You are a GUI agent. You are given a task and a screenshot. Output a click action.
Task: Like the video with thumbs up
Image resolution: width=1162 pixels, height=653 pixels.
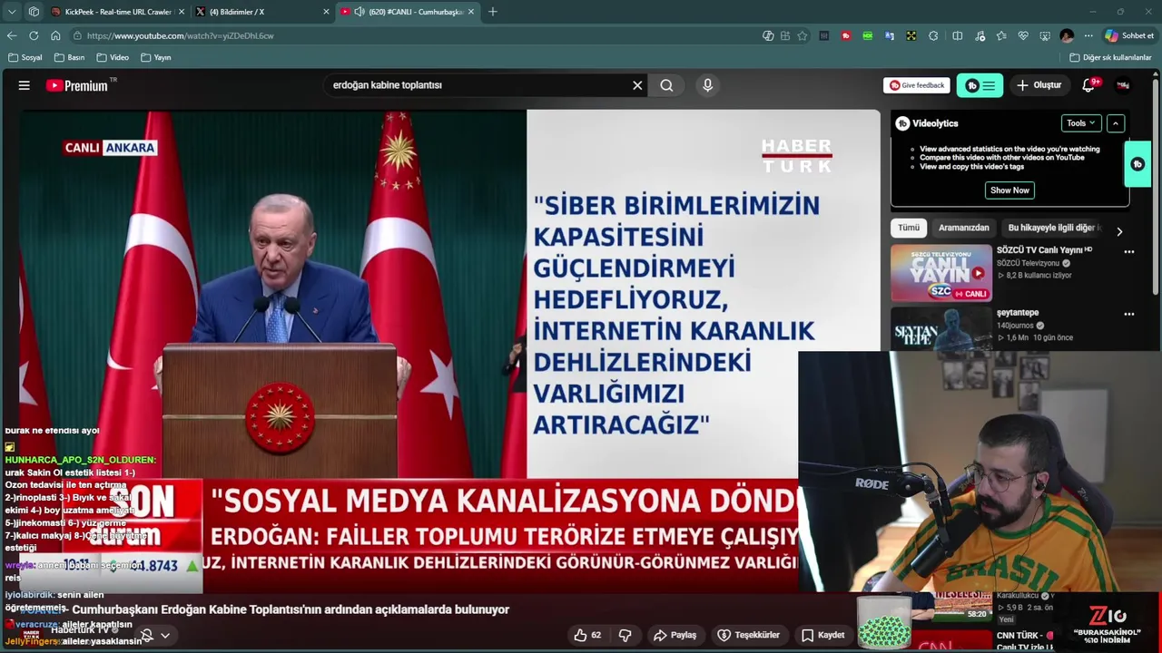tap(587, 635)
